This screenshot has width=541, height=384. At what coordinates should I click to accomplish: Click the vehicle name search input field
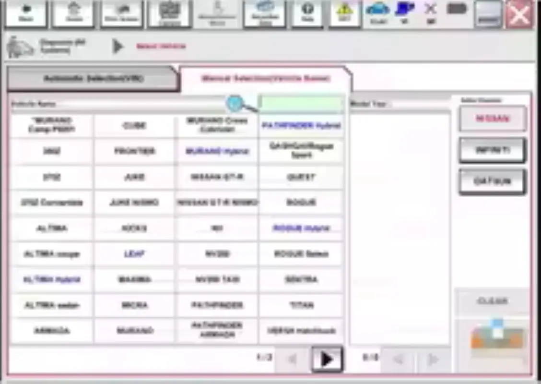pyautogui.click(x=301, y=103)
